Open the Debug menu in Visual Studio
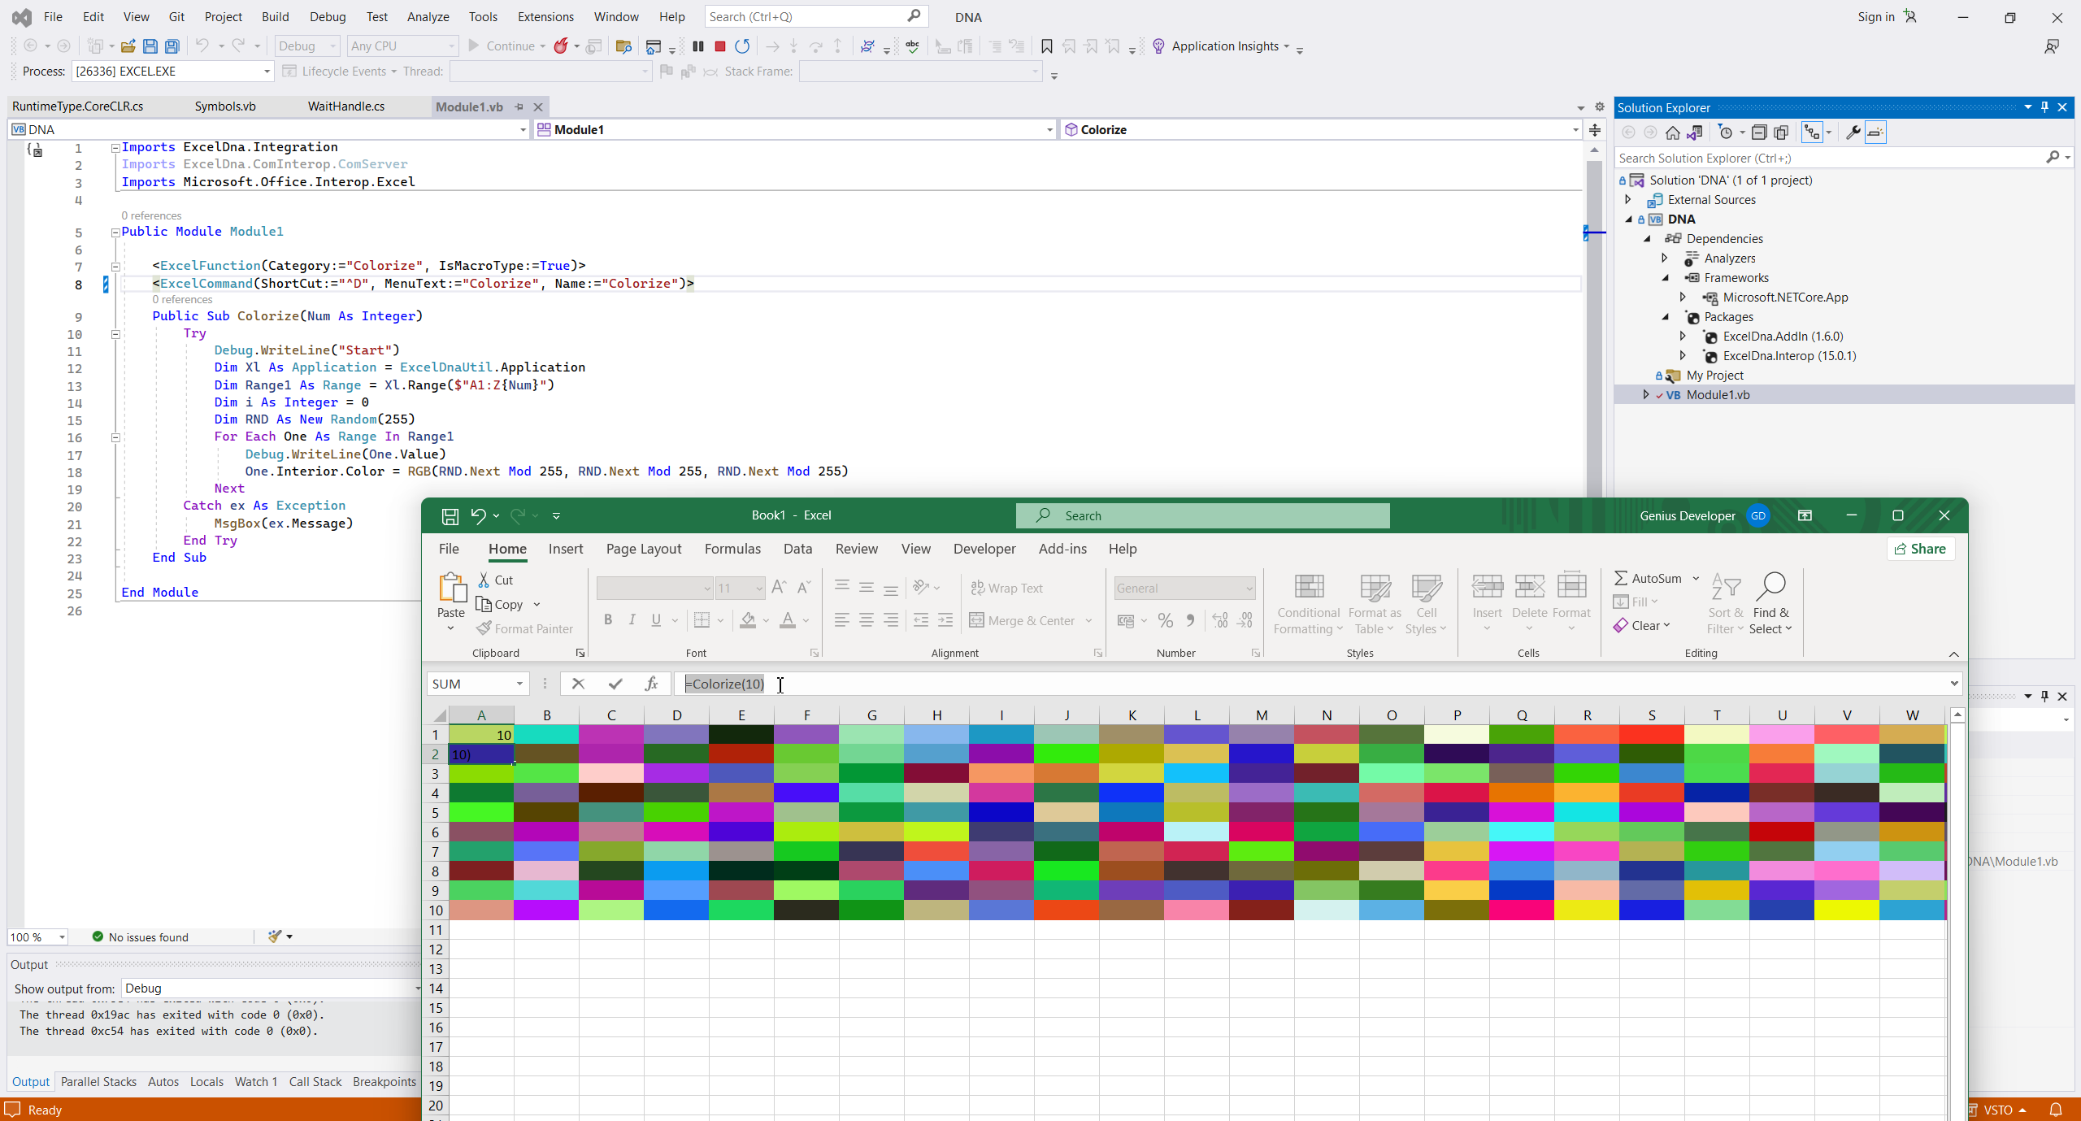Image resolution: width=2081 pixels, height=1121 pixels. click(x=327, y=16)
